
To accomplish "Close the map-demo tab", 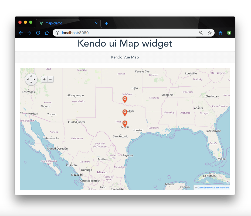I will click(x=96, y=23).
